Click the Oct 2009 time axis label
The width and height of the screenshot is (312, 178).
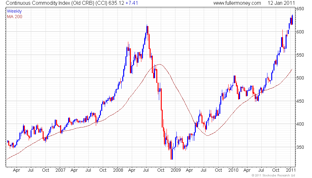pyautogui.click(x=218, y=170)
